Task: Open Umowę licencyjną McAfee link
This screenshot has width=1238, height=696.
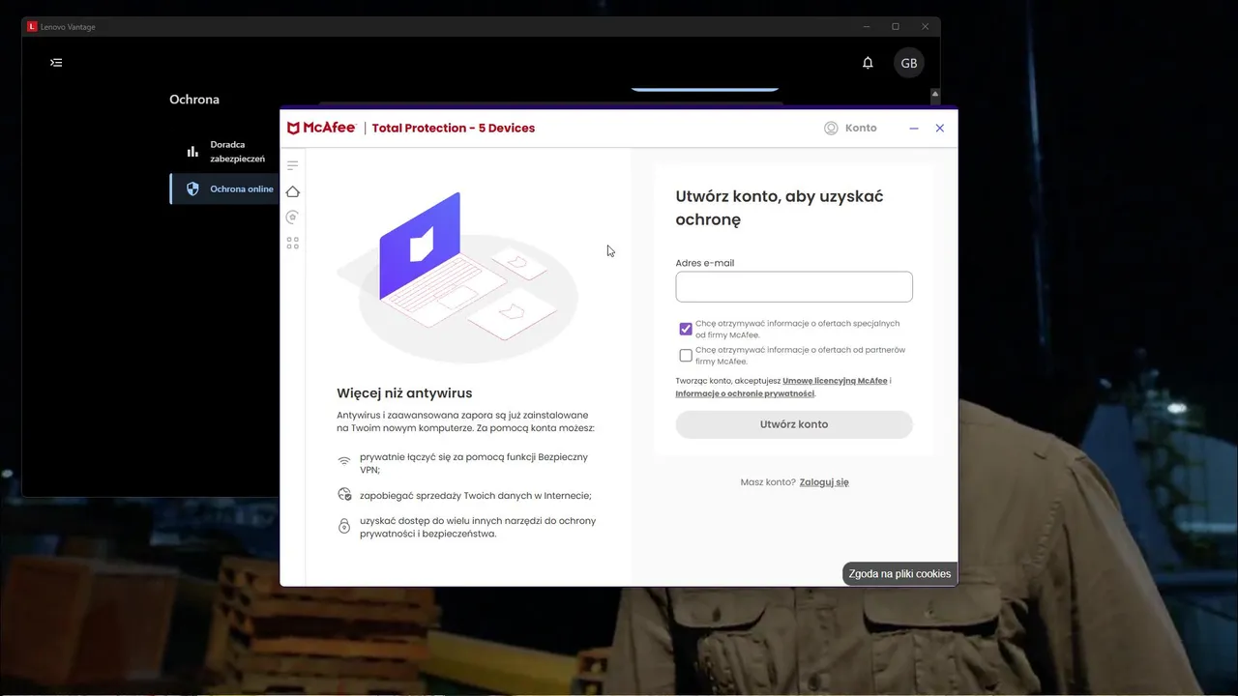Action: [835, 381]
